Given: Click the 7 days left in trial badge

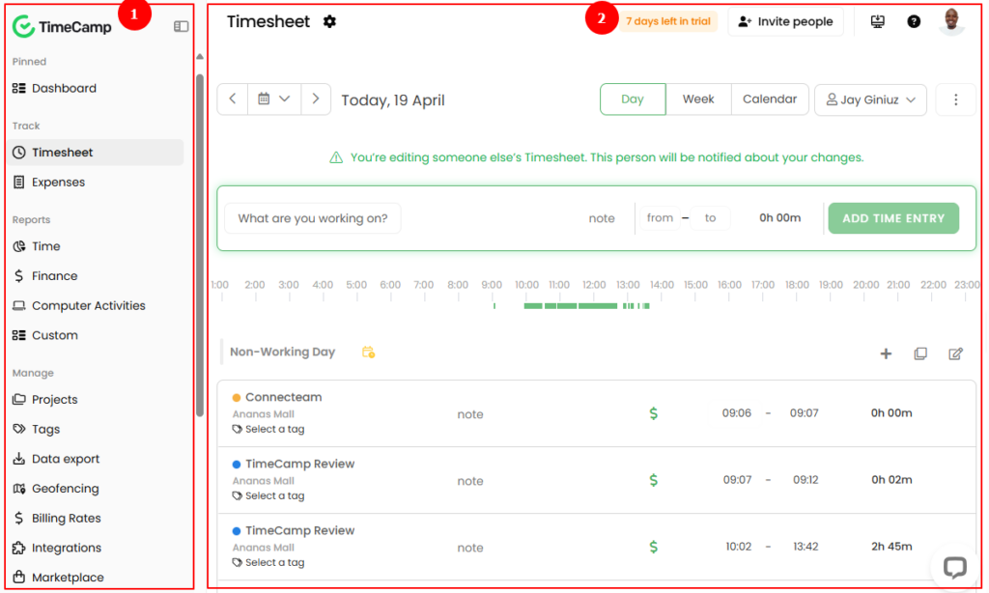Looking at the screenshot, I should point(668,21).
